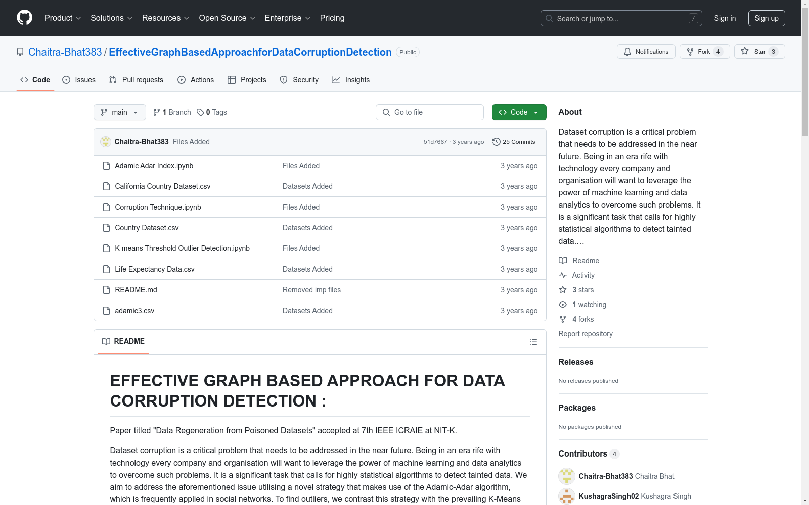Switch to the Insights tab
The width and height of the screenshot is (809, 505).
[x=350, y=80]
